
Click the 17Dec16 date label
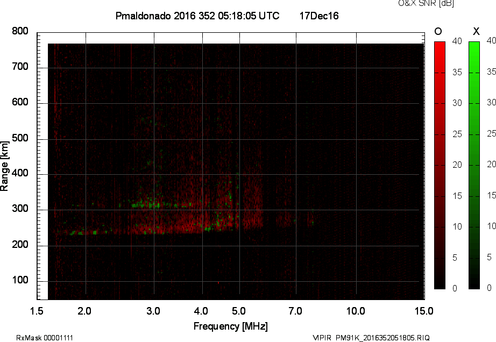coord(318,16)
